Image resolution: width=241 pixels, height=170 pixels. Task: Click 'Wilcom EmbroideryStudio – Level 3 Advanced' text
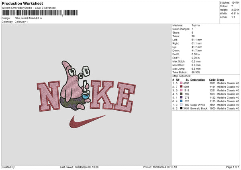(29, 8)
